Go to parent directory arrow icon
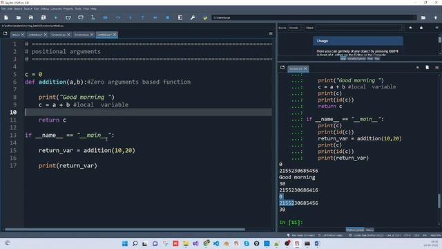Screen dimensions: 442x249 pos(436,17)
